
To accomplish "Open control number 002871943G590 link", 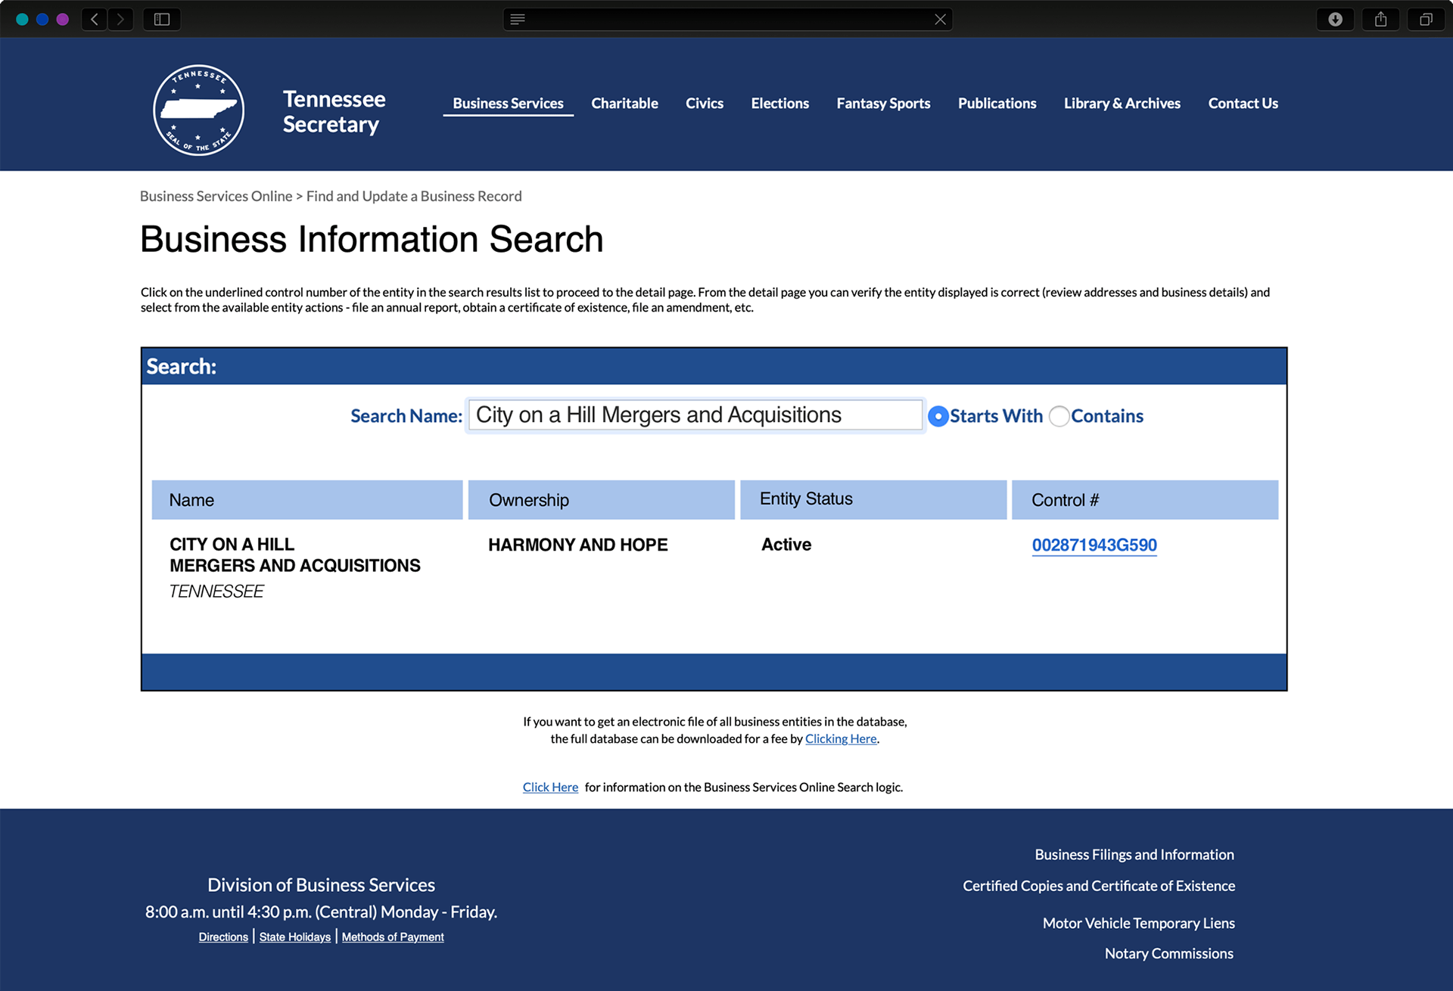I will point(1094,545).
